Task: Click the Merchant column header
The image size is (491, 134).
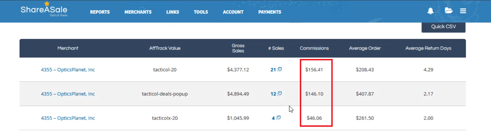Action: pos(68,48)
